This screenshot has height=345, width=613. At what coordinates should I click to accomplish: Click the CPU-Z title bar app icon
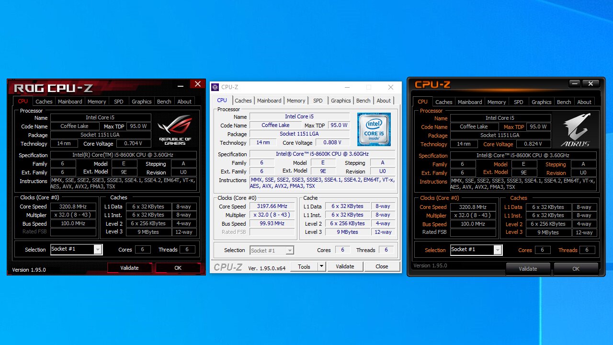[x=215, y=87]
